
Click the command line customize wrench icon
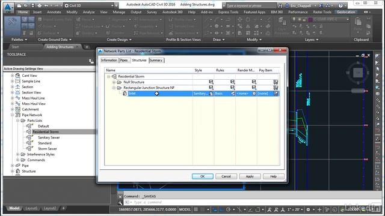click(x=120, y=203)
